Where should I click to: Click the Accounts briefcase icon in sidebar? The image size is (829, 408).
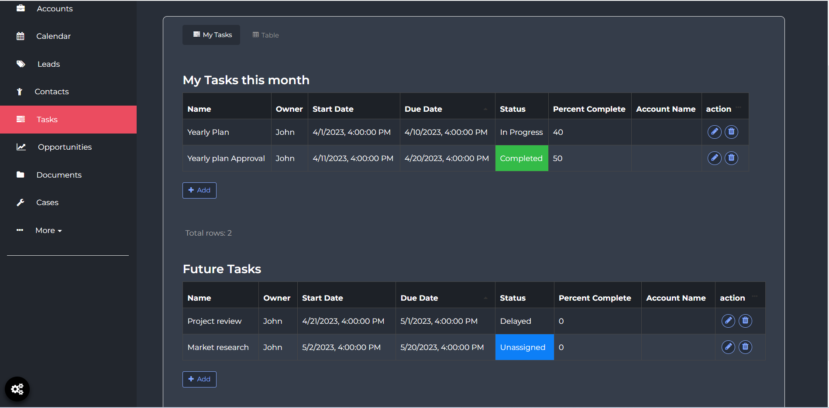coord(21,8)
